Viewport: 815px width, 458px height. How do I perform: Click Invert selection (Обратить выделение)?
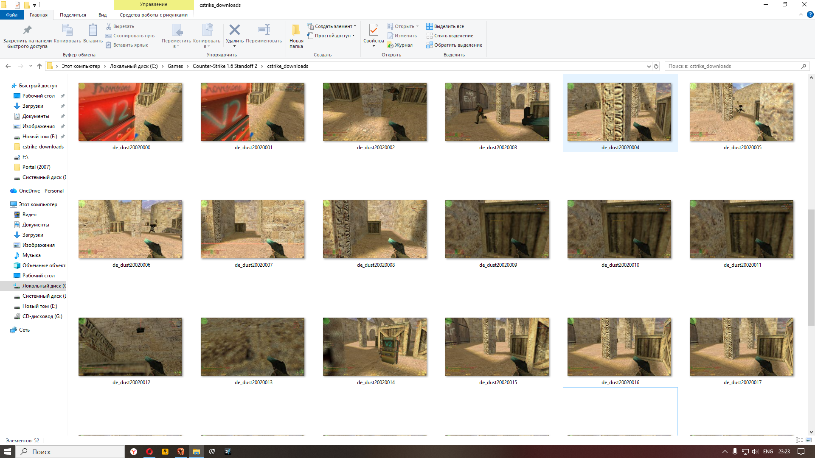pyautogui.click(x=458, y=45)
